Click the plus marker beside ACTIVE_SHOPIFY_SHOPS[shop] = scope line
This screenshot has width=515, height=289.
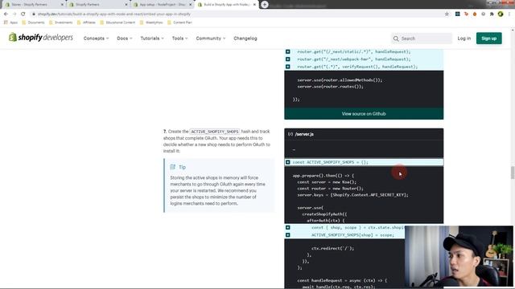click(x=288, y=235)
